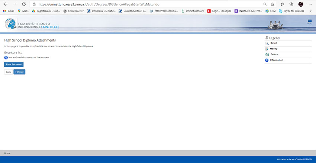The image size is (316, 163).
Task: Click the Legend pin icon
Action: (x=267, y=38)
